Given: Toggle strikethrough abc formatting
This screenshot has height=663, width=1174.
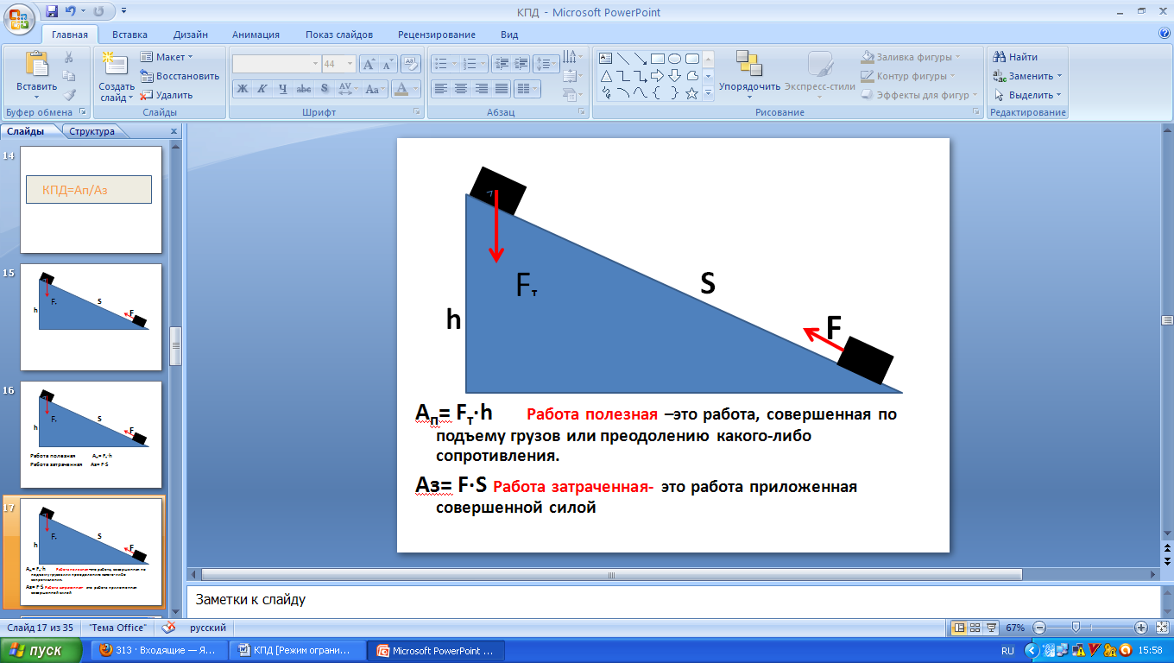Looking at the screenshot, I should click(304, 88).
